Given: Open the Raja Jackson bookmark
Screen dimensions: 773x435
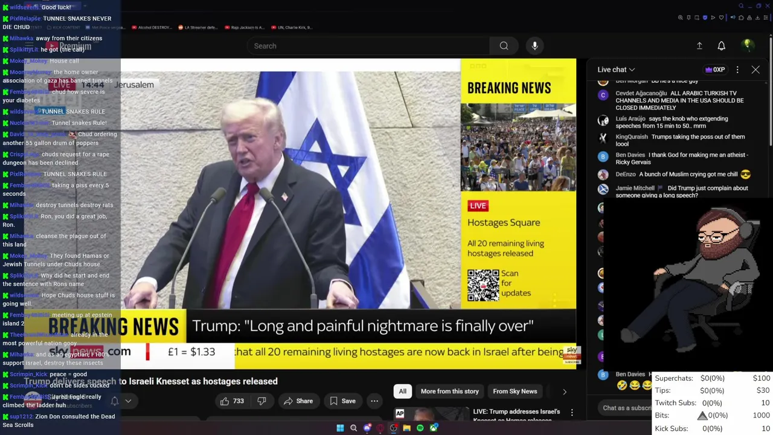Looking at the screenshot, I should coord(244,27).
